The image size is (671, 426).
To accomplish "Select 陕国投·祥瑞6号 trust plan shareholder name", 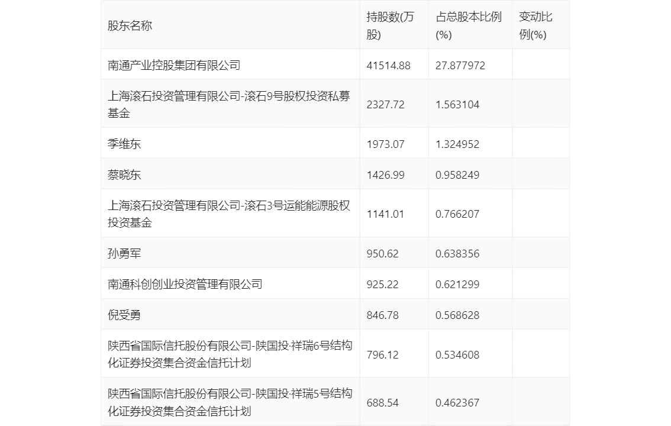I will coord(230,354).
